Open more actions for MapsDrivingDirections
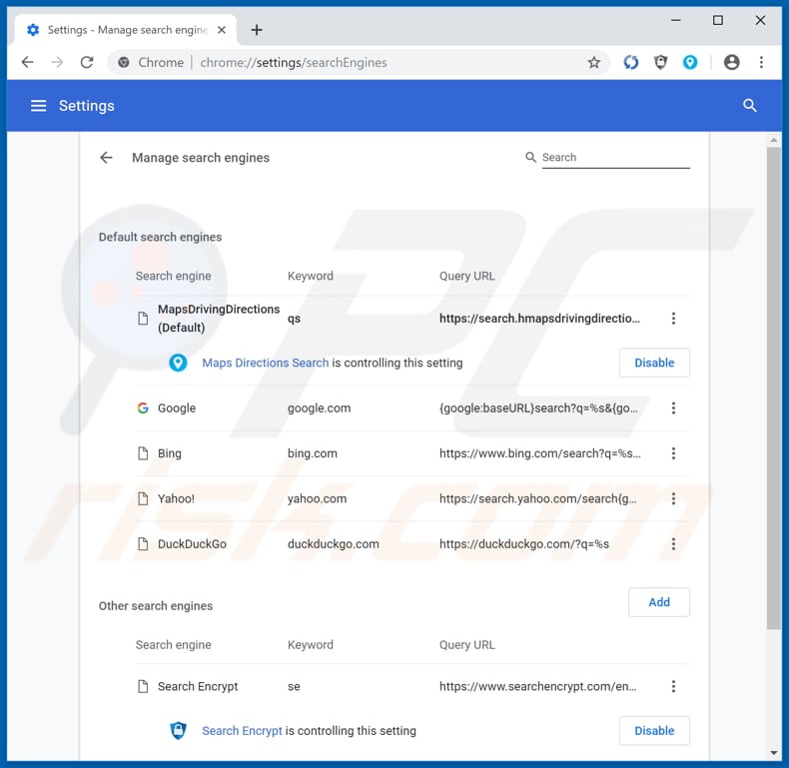Screen dimensions: 789x768 673,318
